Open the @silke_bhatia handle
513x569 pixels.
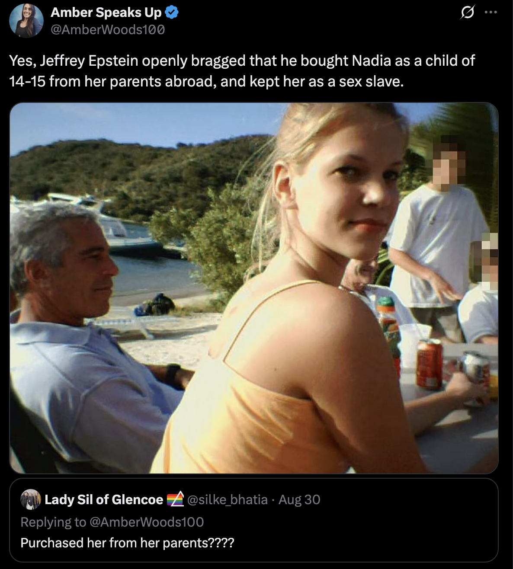227,500
